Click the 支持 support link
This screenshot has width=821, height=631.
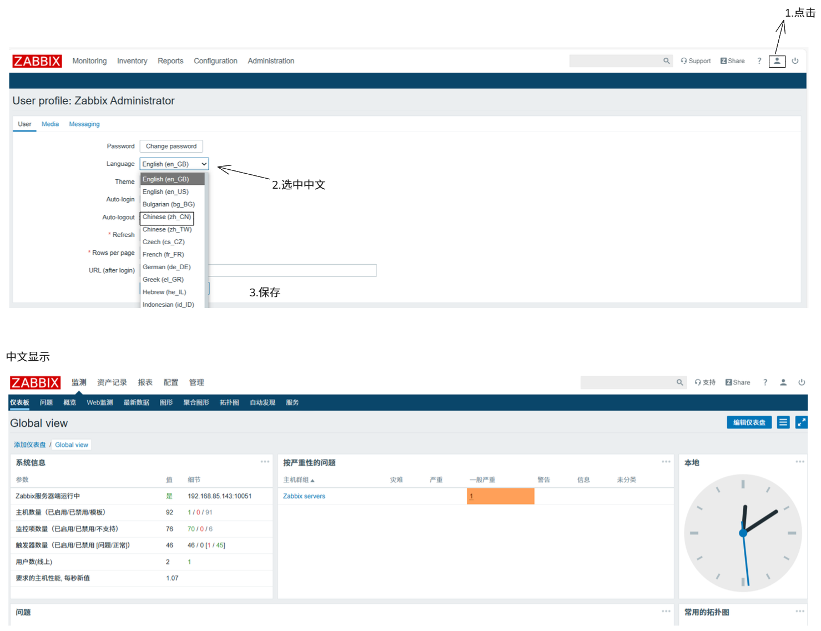705,382
